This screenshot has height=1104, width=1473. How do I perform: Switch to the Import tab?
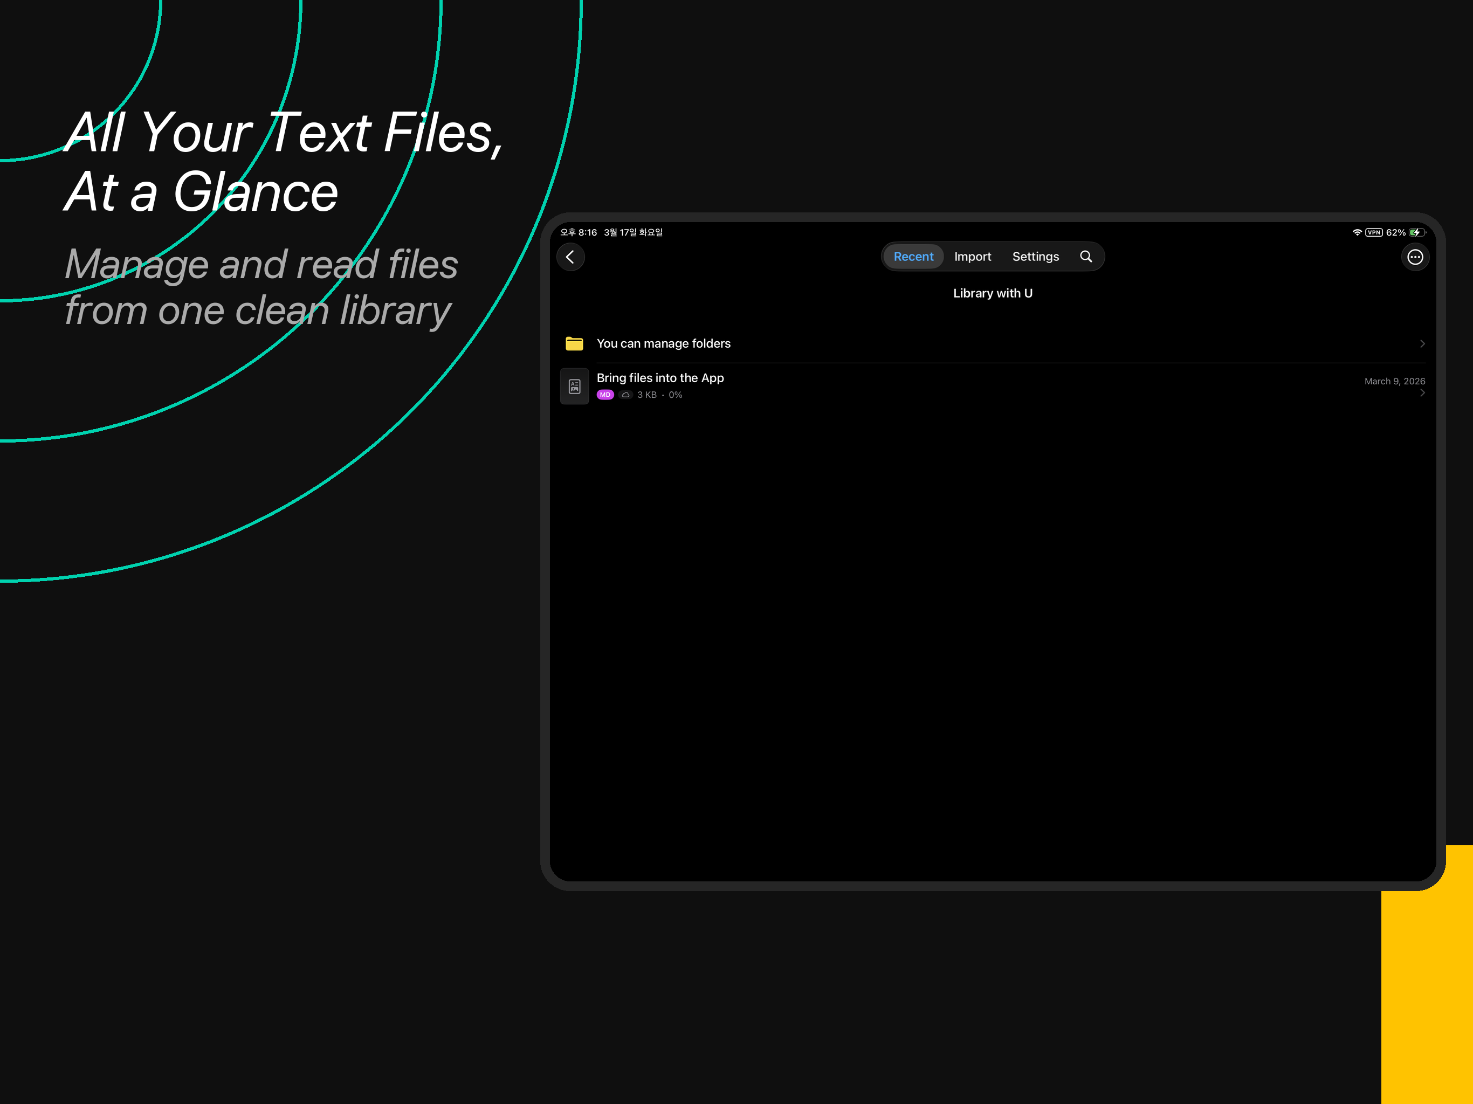pyautogui.click(x=972, y=257)
